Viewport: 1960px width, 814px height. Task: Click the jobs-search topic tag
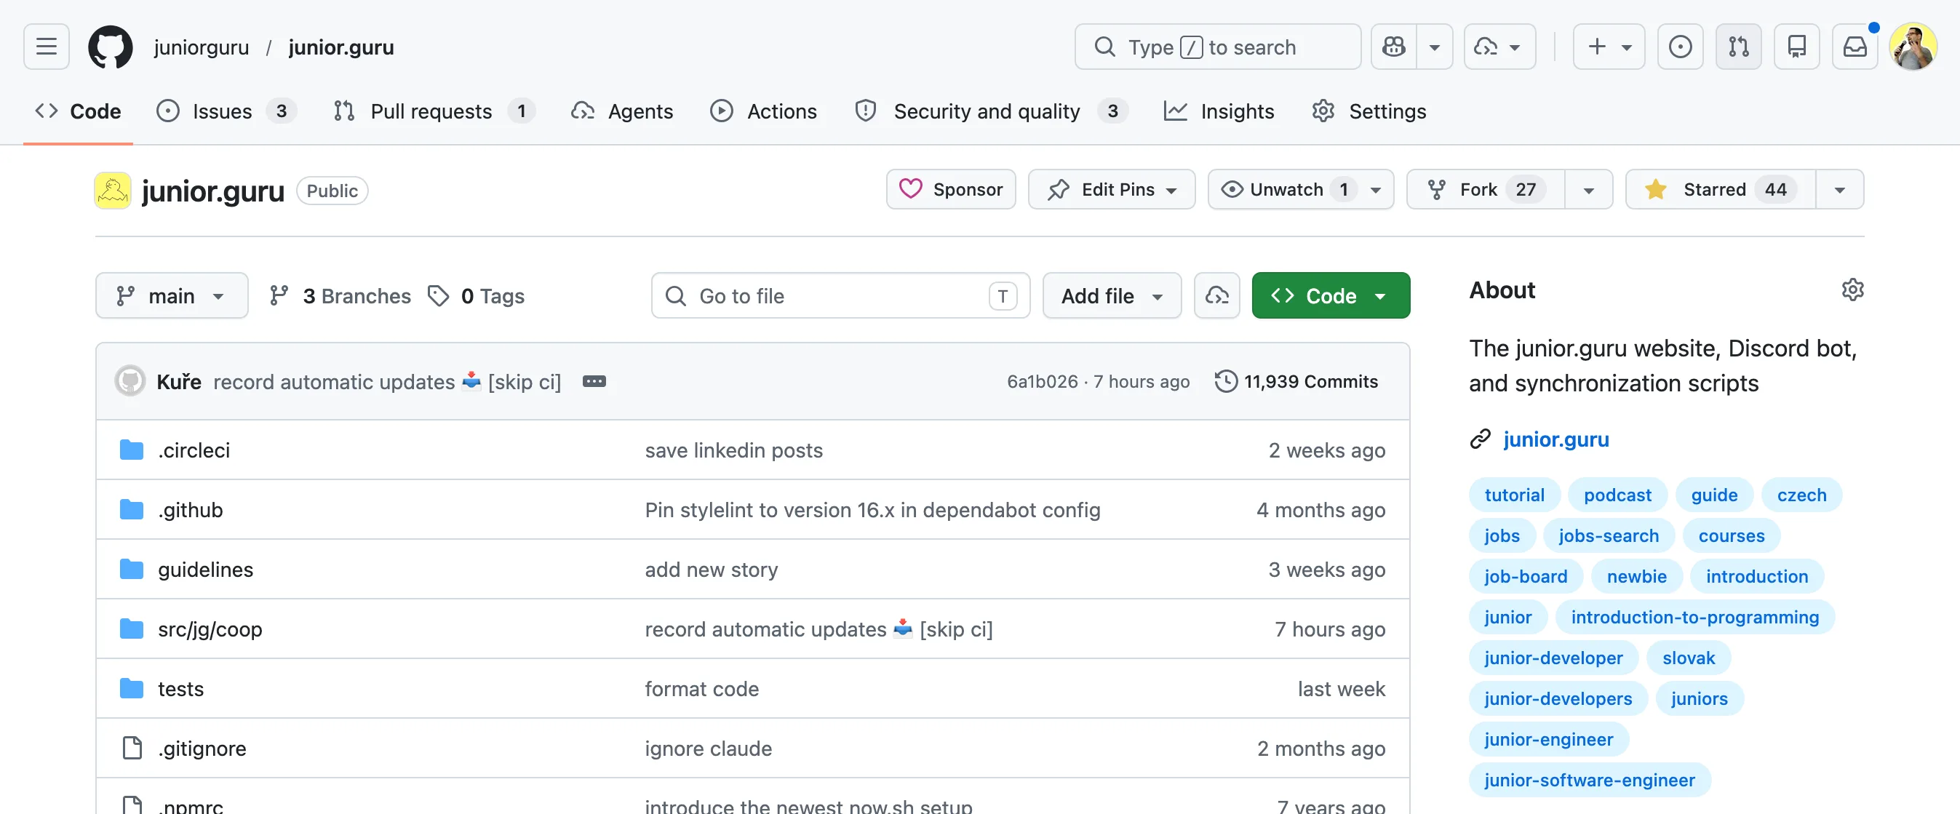[1608, 535]
